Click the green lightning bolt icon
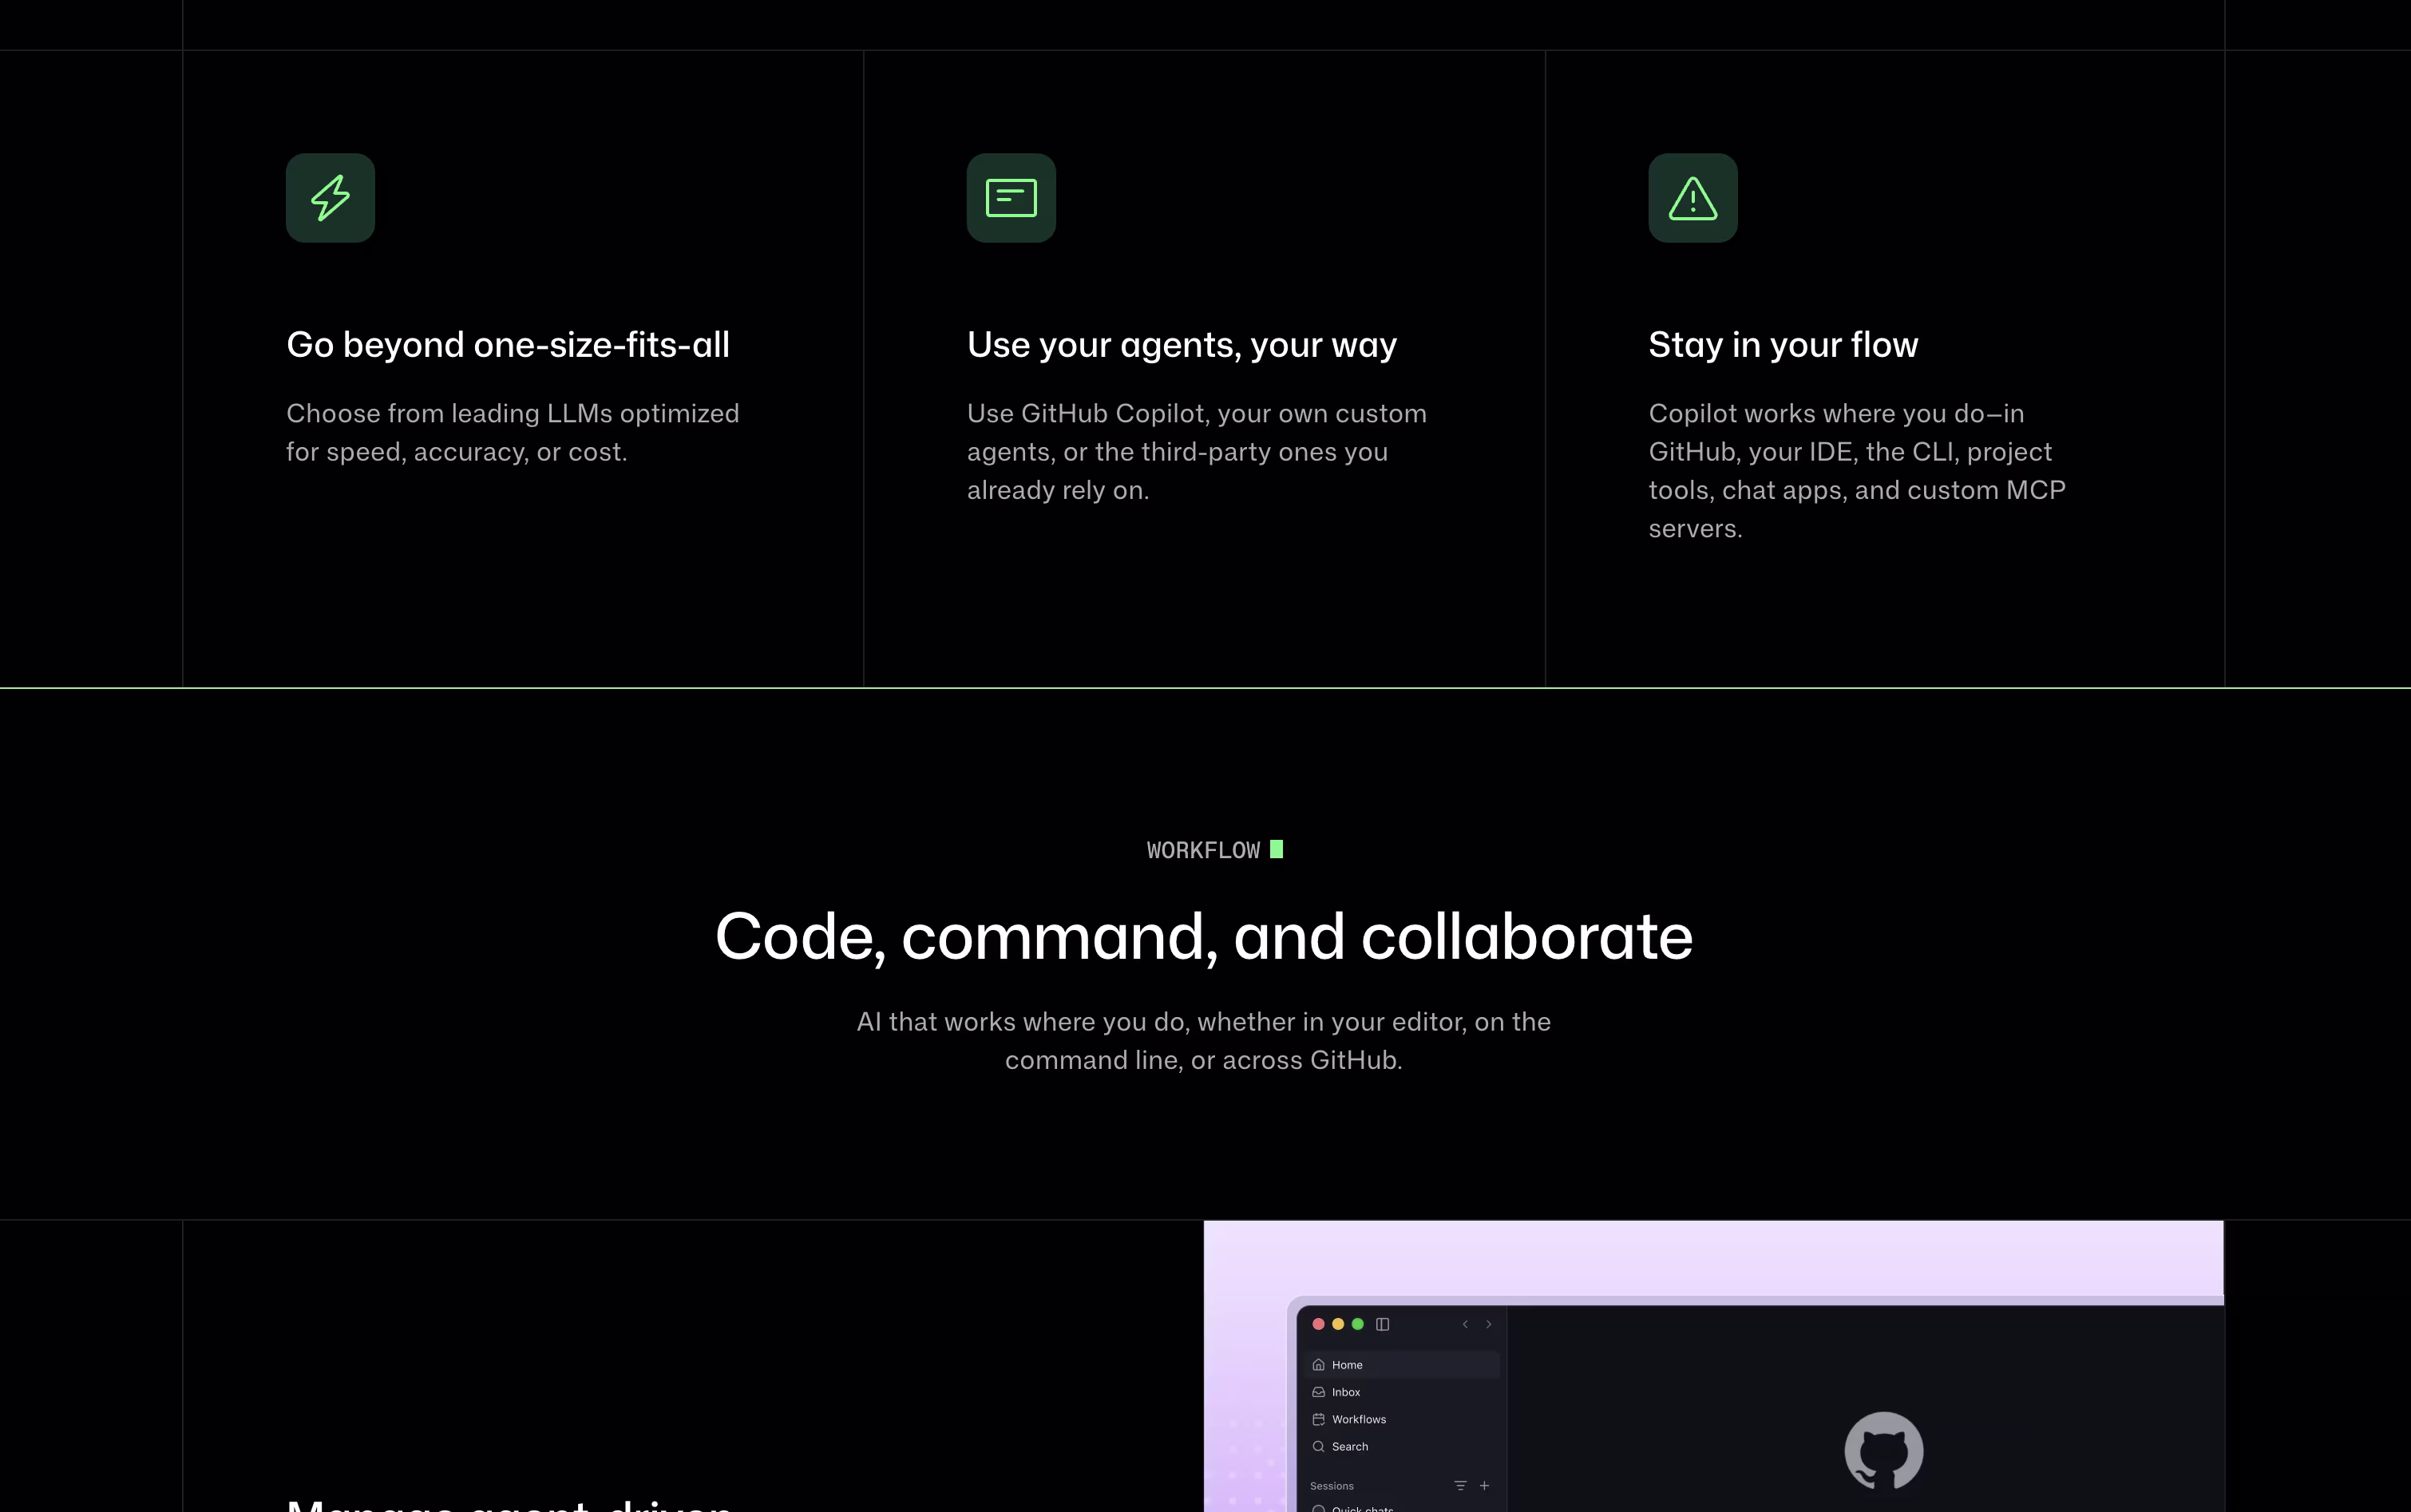2411x1512 pixels. pyautogui.click(x=330, y=198)
